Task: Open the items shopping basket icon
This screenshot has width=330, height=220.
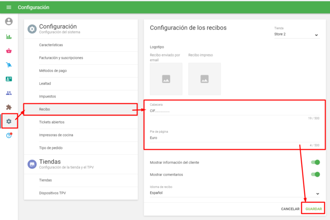Action: [x=9, y=51]
